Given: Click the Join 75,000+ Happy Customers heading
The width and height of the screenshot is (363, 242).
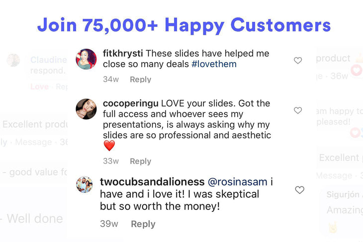Looking at the screenshot, I should click(184, 24).
